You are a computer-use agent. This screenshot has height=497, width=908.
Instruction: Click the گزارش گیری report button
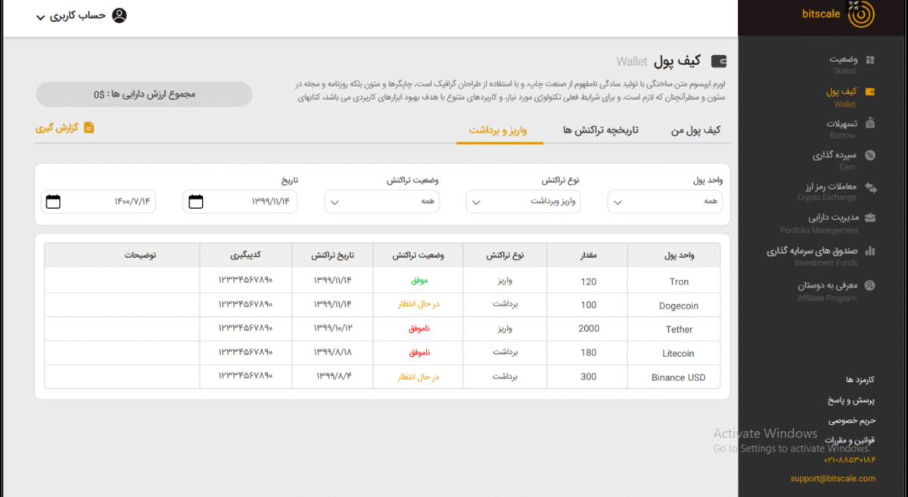65,128
